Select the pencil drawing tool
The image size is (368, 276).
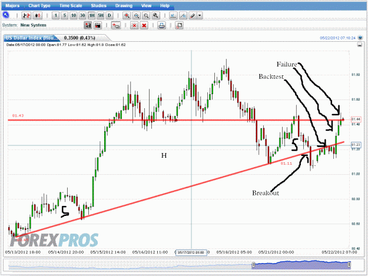(193, 16)
